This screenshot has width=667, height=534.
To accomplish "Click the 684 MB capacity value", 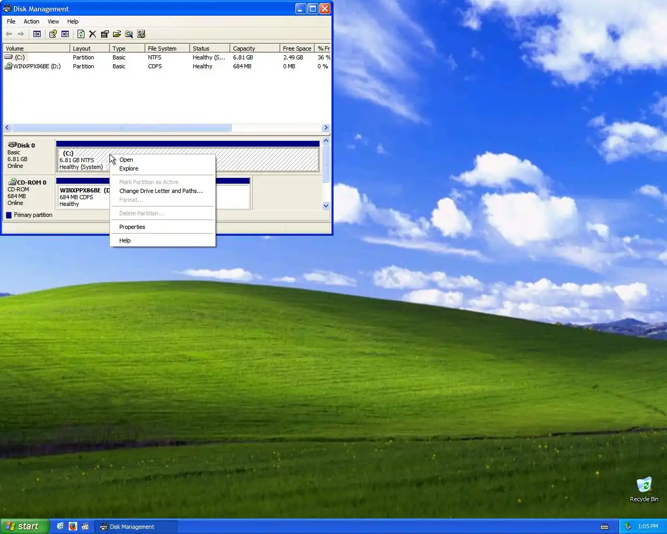I will coord(242,66).
